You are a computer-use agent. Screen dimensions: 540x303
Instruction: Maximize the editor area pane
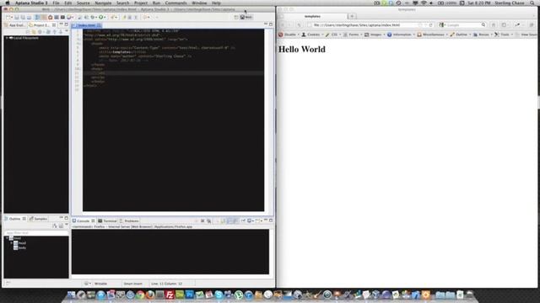point(271,24)
